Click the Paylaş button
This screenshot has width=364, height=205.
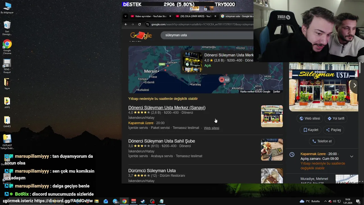tap(333, 130)
